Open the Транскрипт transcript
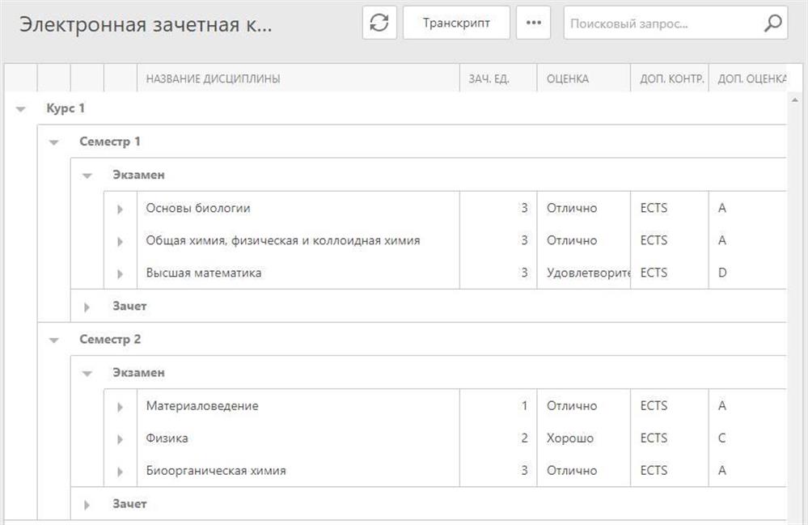Screen dimensions: 808x525 (456, 23)
